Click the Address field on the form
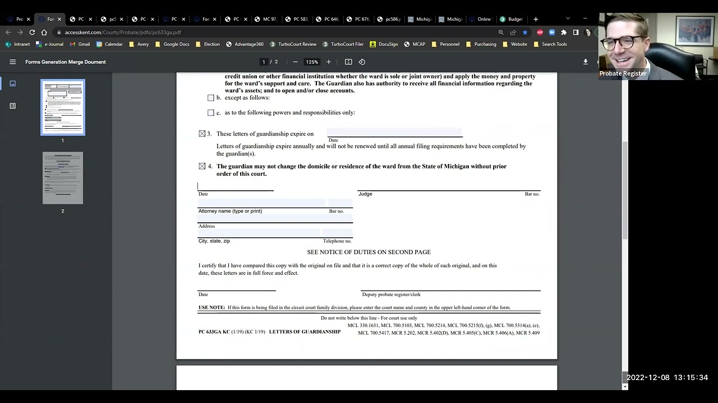This screenshot has width=718, height=403. tap(275, 218)
